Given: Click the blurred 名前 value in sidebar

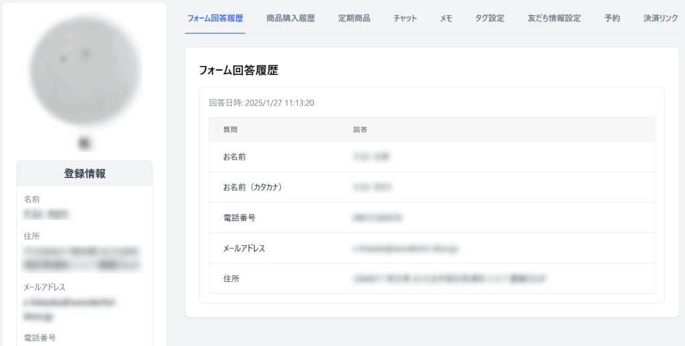Looking at the screenshot, I should tap(47, 214).
